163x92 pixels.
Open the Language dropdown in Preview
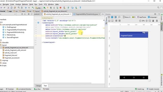pyautogui.click(x=153, y=17)
